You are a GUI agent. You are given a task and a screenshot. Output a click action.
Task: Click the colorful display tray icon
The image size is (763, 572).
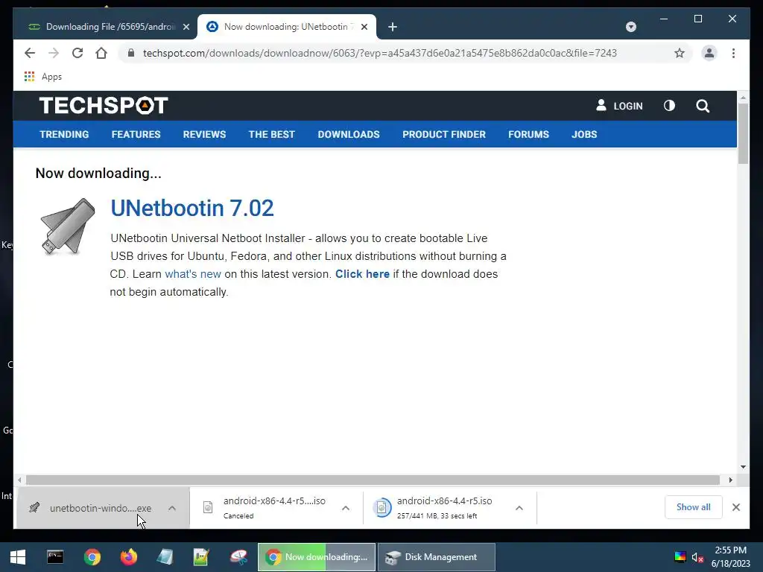tap(680, 557)
